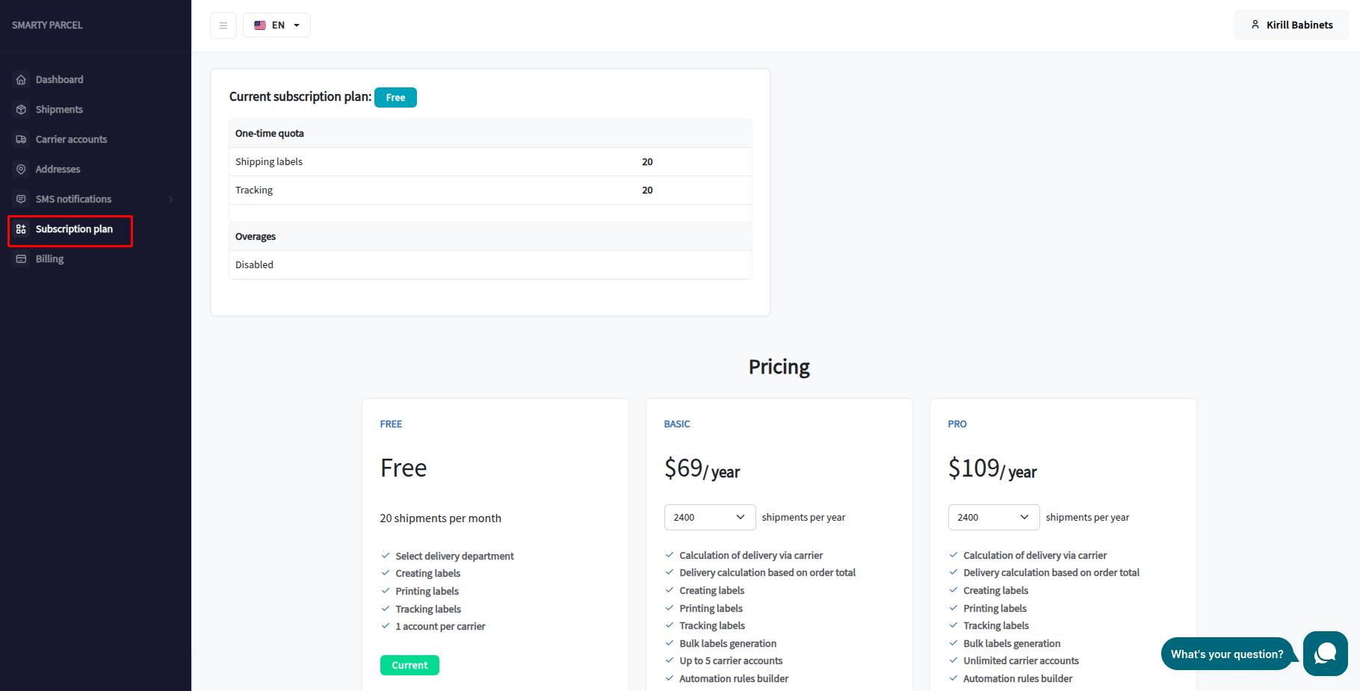This screenshot has width=1360, height=691.
Task: Click the Dashboard home icon
Action: click(x=21, y=80)
